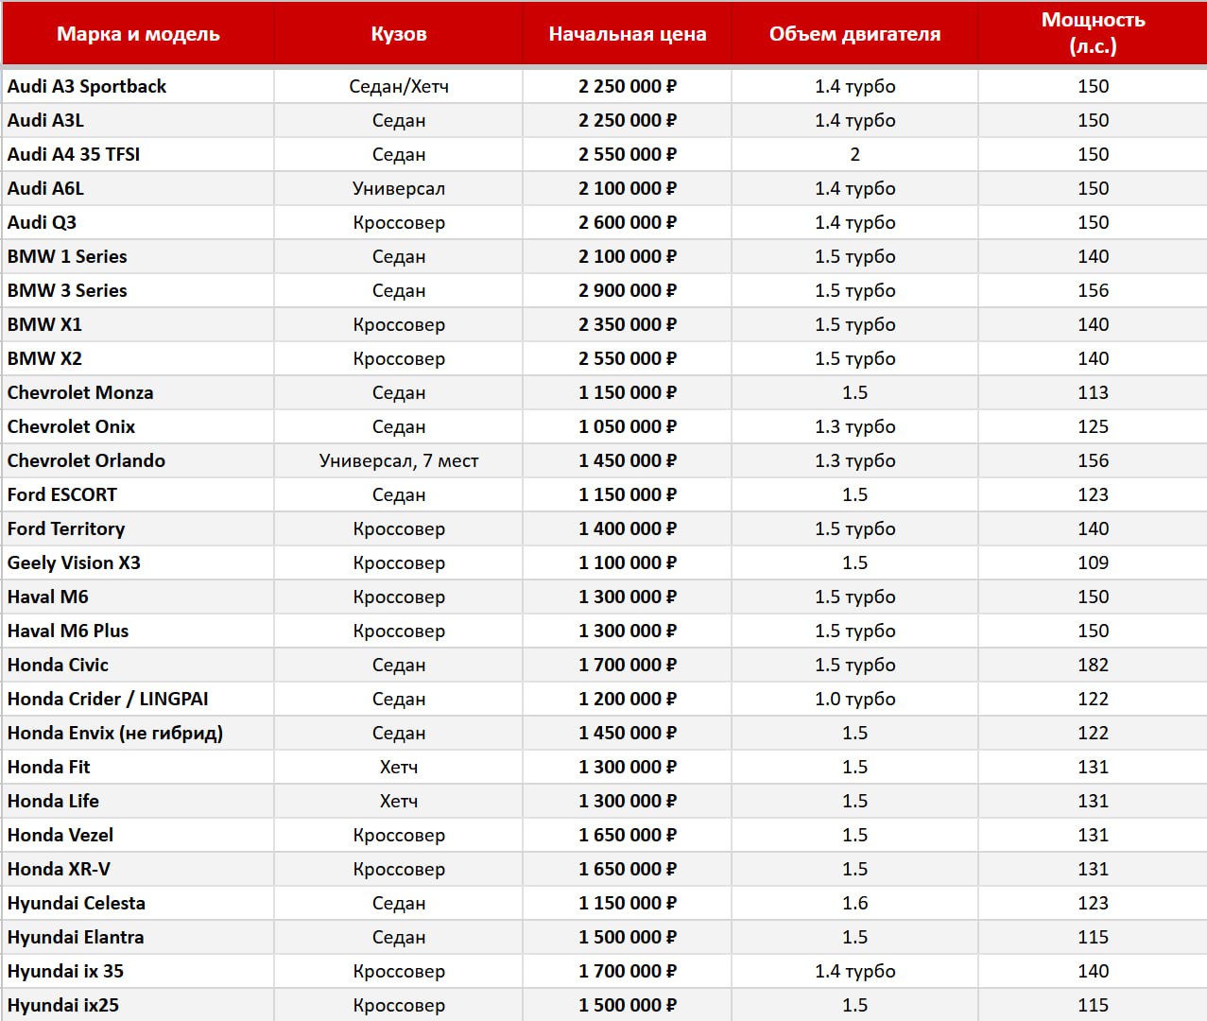Click the Hyundai ix 35 model cell
The image size is (1207, 1021).
(x=65, y=971)
